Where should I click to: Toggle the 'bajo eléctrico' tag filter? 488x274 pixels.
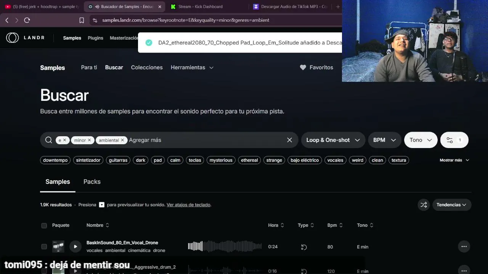point(305,160)
